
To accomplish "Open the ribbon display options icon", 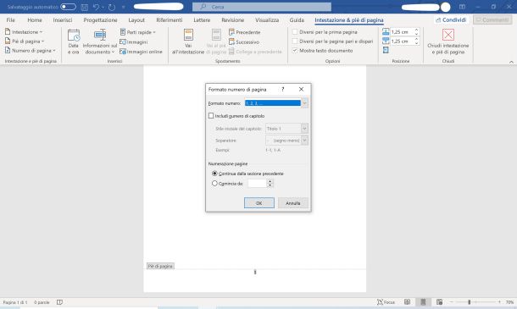I will (x=462, y=7).
